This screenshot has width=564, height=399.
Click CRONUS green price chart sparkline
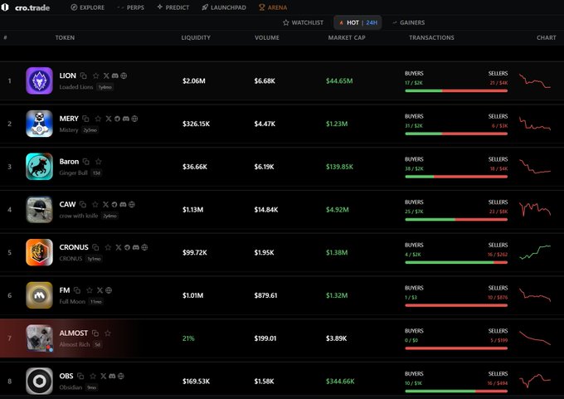(535, 252)
